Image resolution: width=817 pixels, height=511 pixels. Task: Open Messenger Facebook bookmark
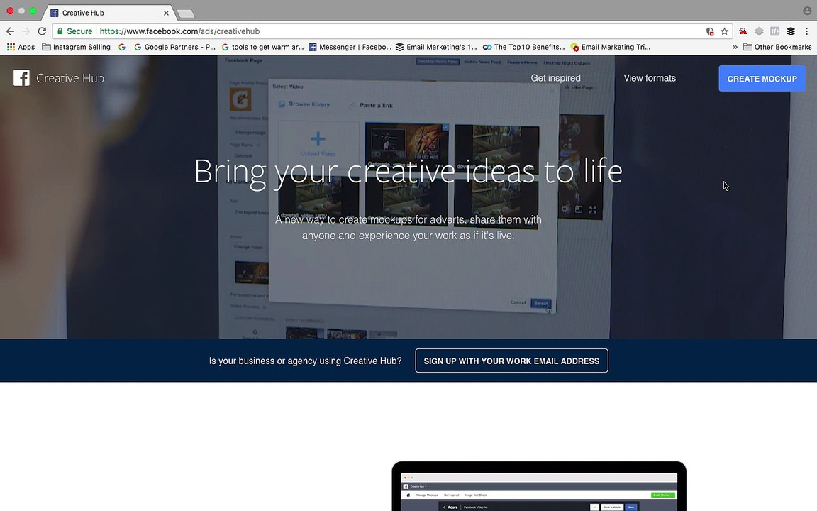(350, 47)
